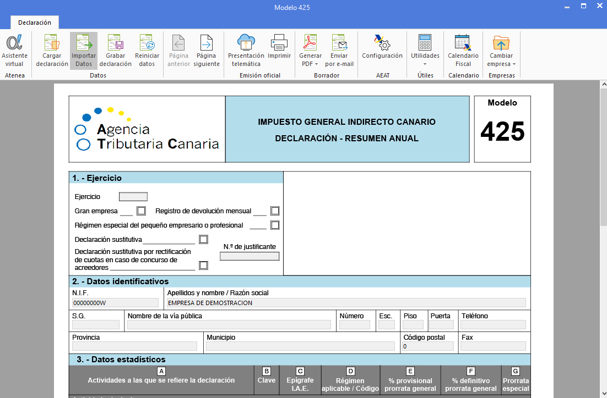Expand the Generar PDF dropdown
The height and width of the screenshot is (398, 607).
(x=311, y=59)
